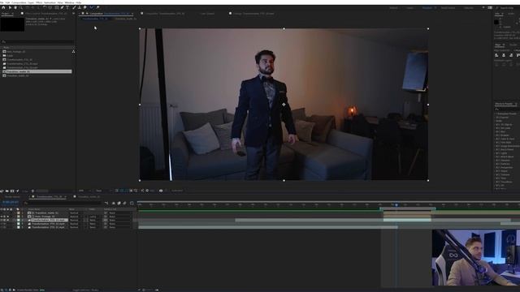The width and height of the screenshot is (520, 292).
Task: Click the second Align panel icon
Action: pyautogui.click(x=504, y=55)
